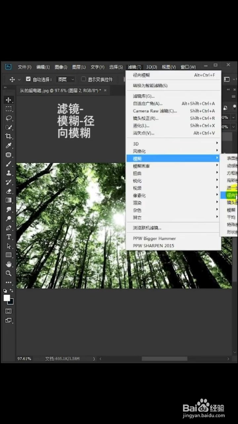238x424 pixels.
Task: Select the Pen tool
Action: (9, 228)
